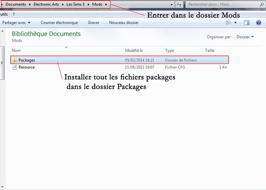
Task: Click Courrier électronique in toolbar
Action: coord(59,22)
